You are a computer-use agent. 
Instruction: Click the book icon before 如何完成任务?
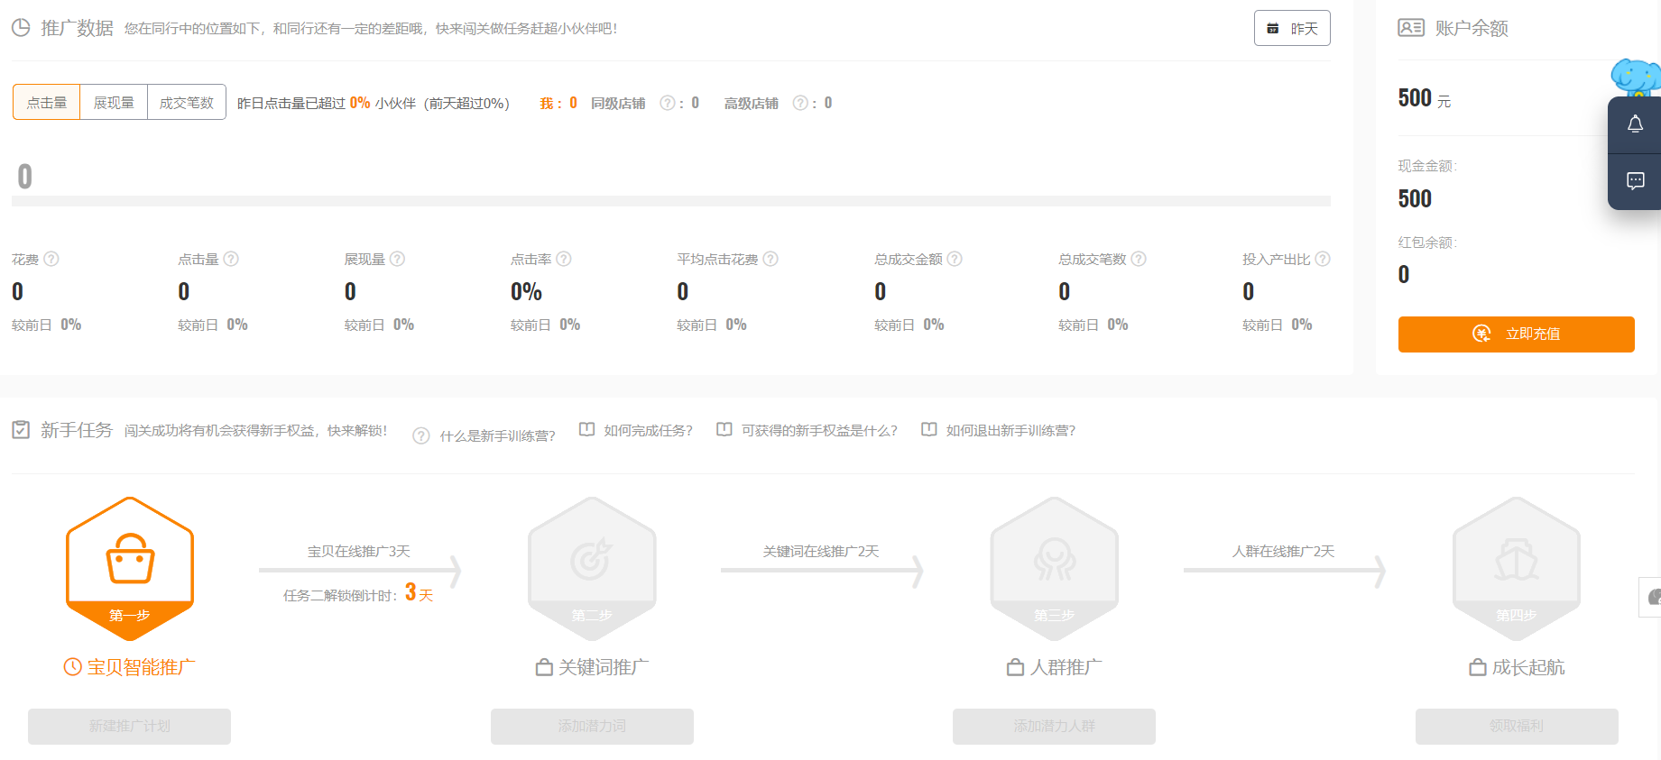[586, 429]
